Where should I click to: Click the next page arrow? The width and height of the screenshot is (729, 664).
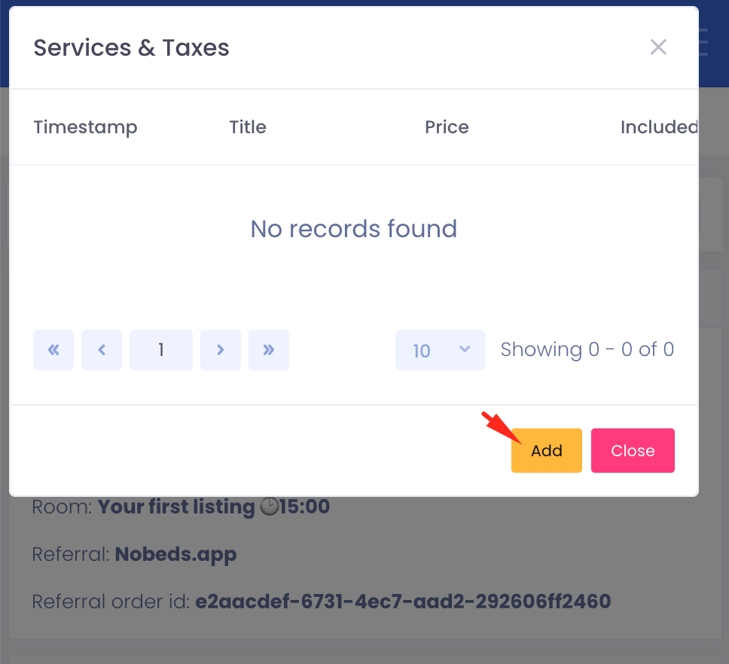coord(220,349)
